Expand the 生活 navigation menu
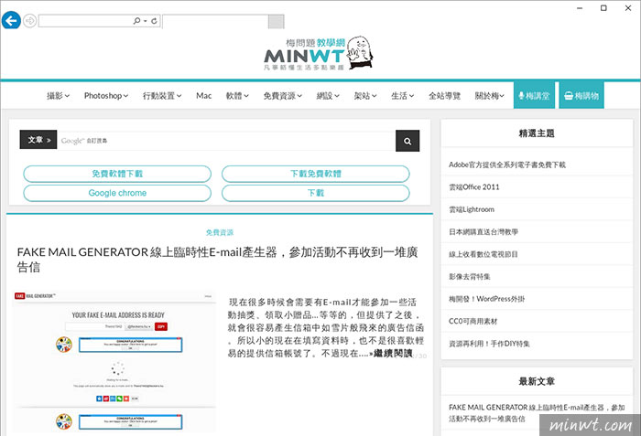 pyautogui.click(x=402, y=96)
